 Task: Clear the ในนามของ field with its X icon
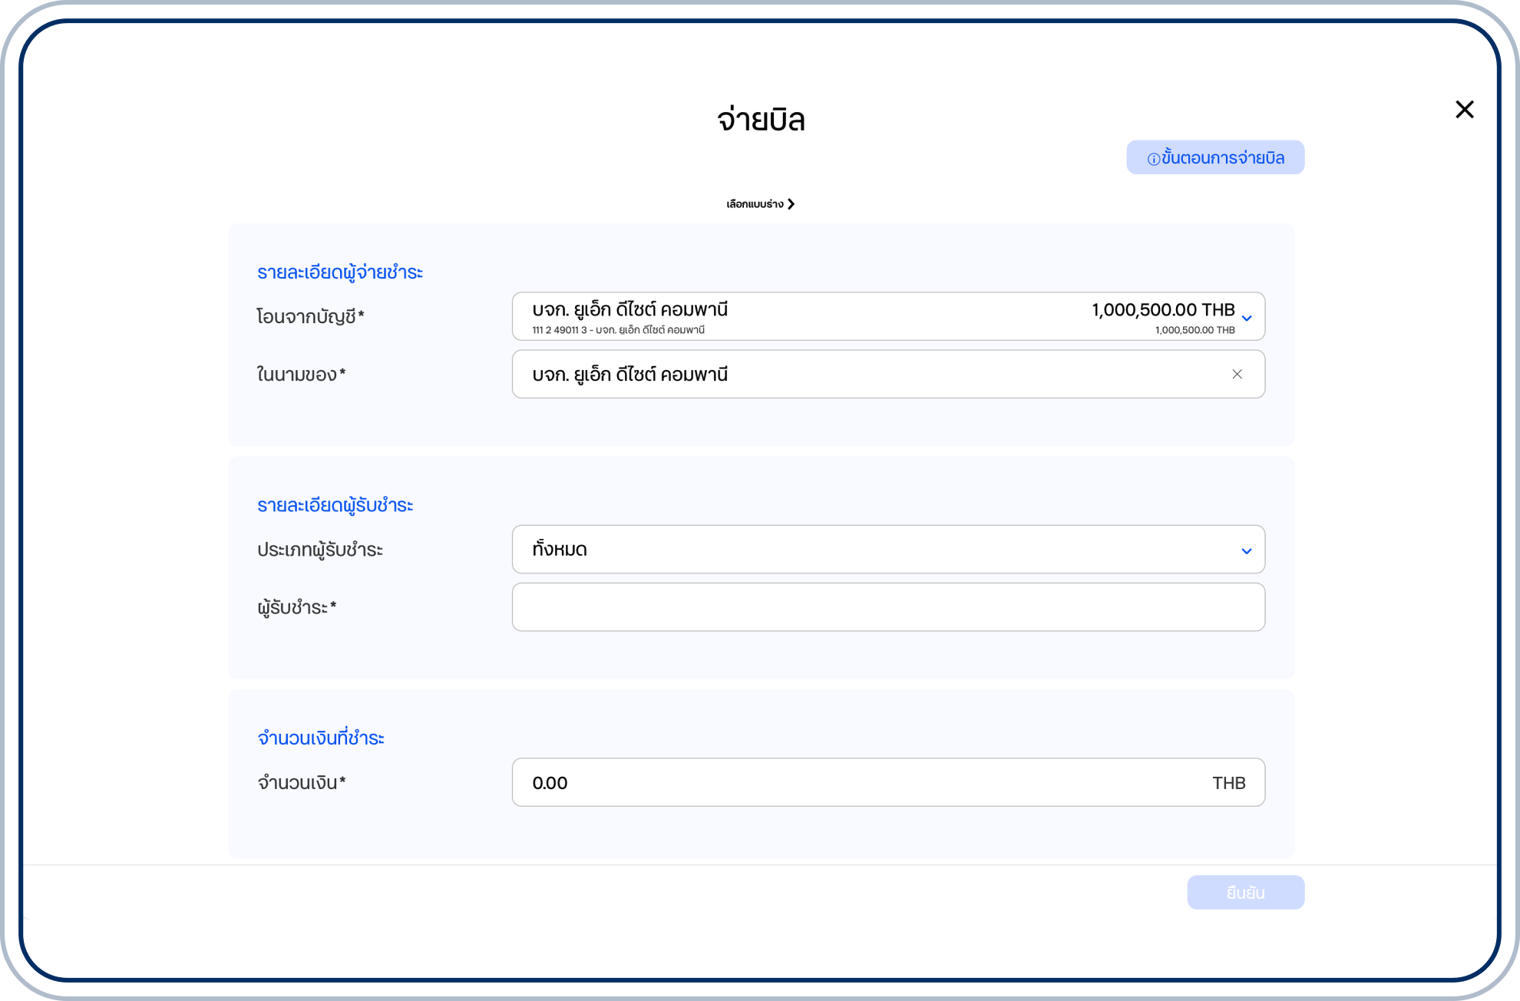pyautogui.click(x=1237, y=374)
